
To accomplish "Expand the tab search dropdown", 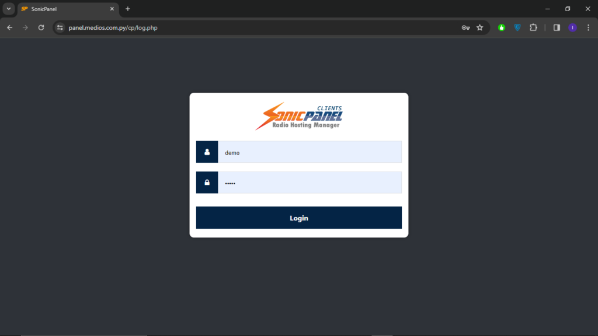I will pos(9,9).
